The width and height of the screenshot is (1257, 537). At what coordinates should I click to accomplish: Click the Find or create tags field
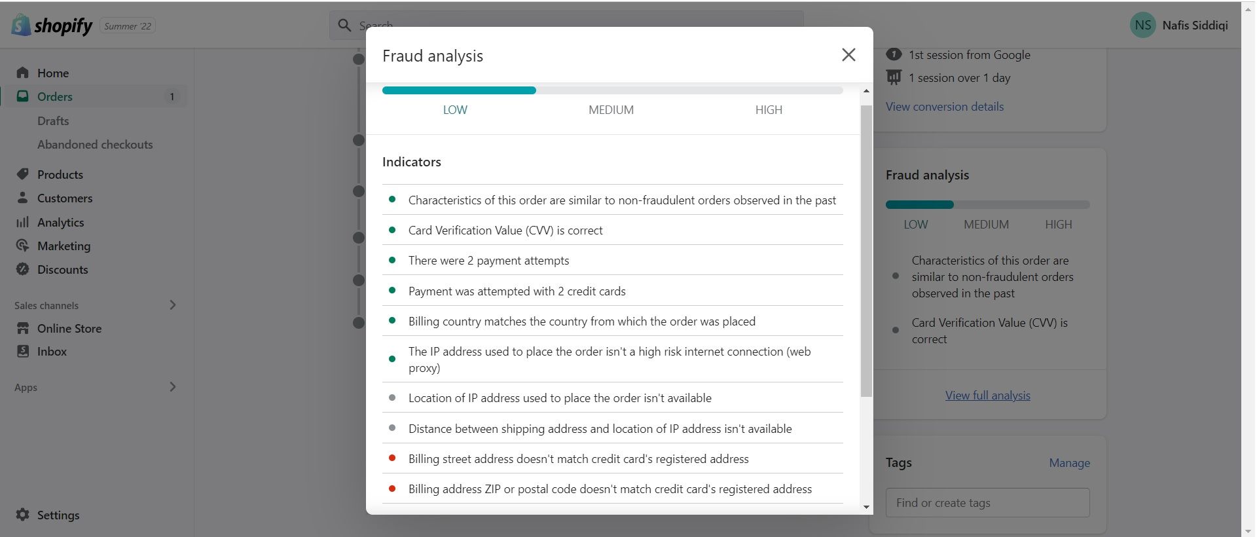point(987,503)
